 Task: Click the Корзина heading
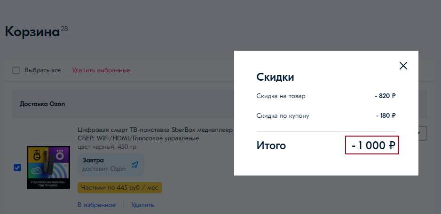point(32,31)
